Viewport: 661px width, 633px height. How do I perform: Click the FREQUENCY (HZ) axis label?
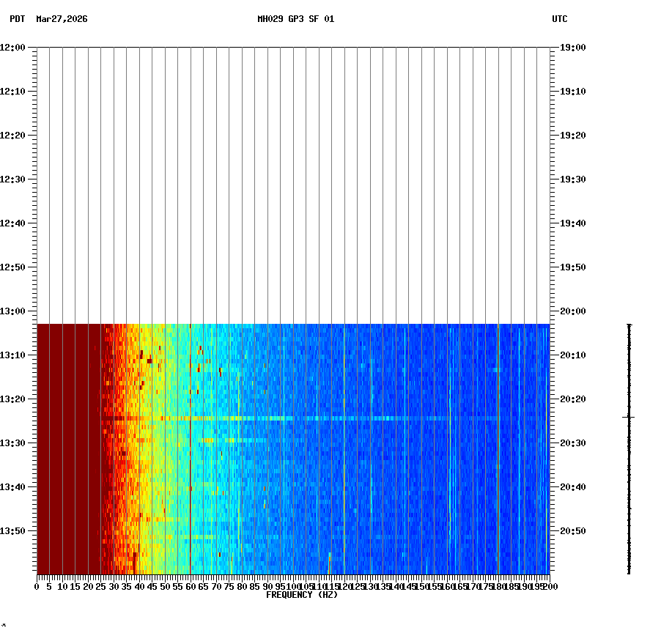coord(302,594)
